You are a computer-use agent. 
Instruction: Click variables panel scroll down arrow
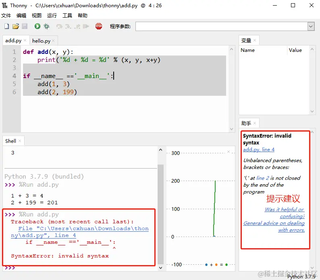point(312,111)
